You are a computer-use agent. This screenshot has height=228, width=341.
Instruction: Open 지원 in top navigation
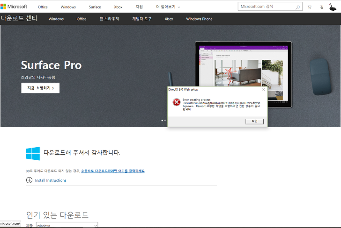point(139,7)
